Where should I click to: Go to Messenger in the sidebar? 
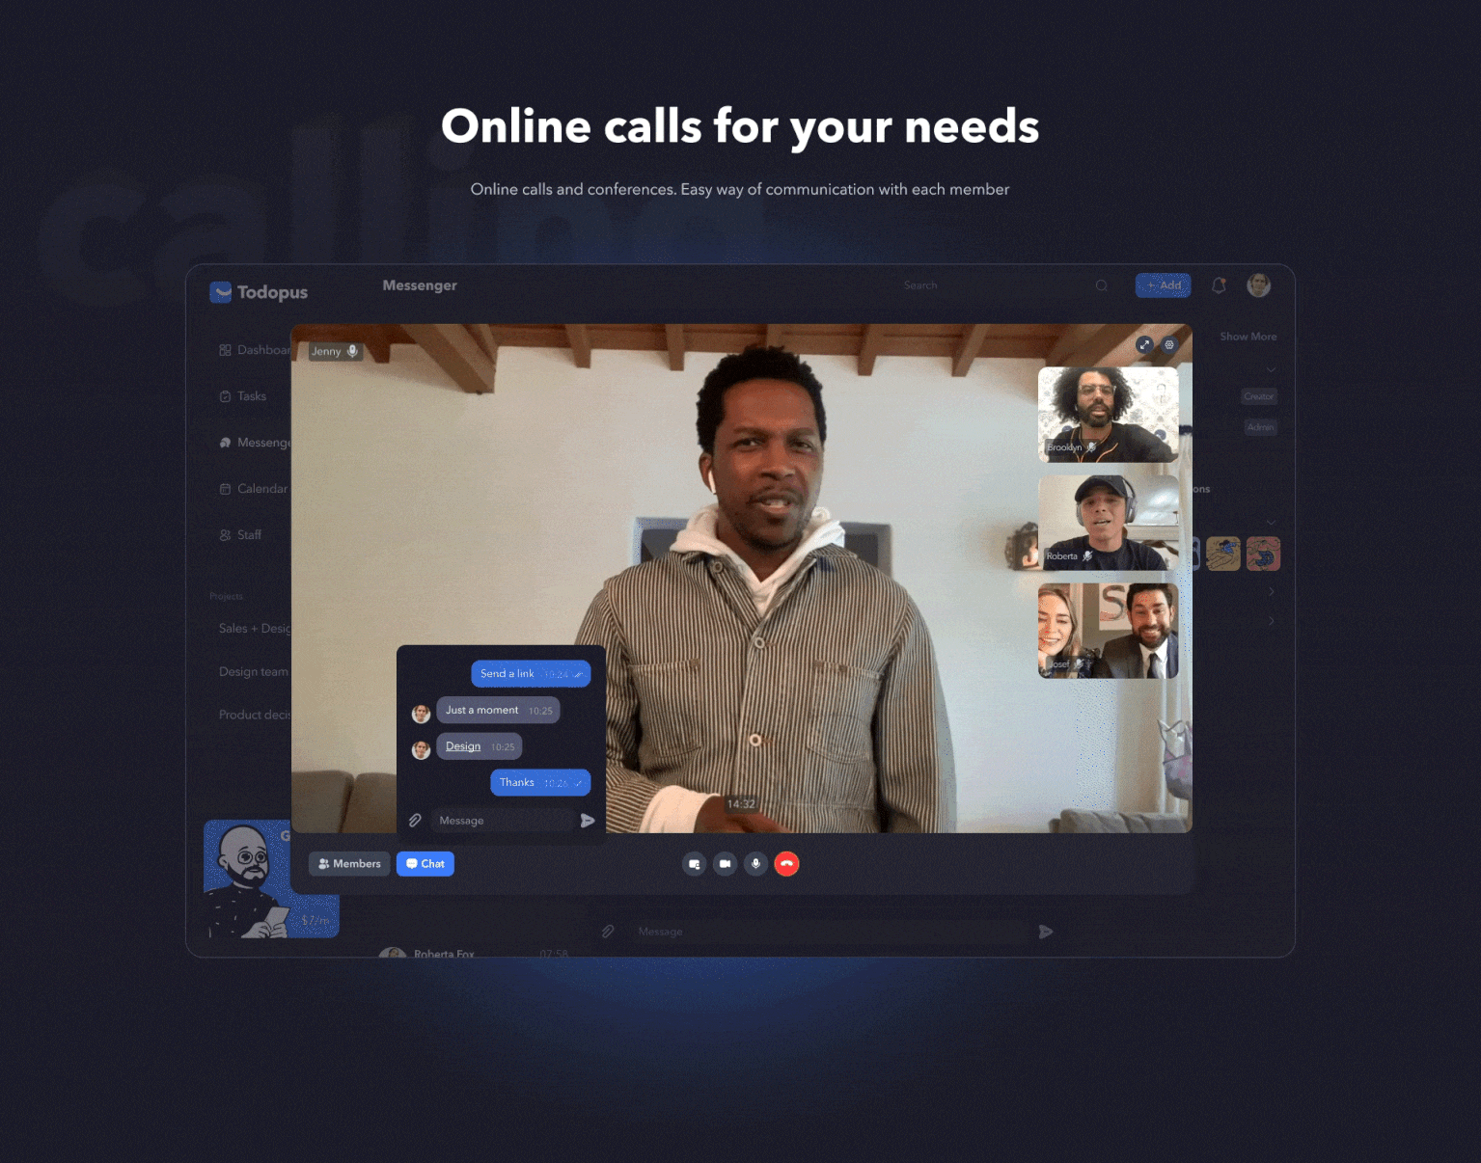[x=255, y=443]
